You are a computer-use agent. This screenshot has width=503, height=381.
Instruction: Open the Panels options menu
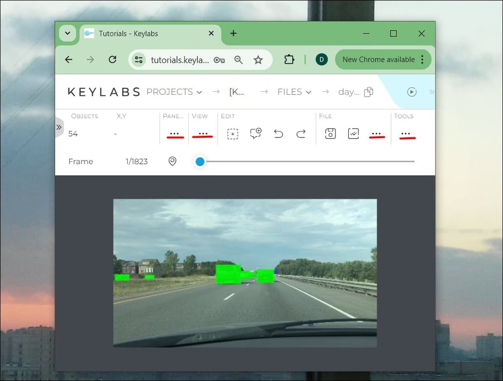[174, 133]
